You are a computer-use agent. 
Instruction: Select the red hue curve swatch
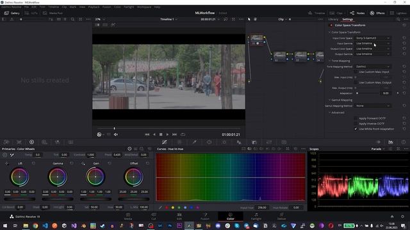pos(167,208)
